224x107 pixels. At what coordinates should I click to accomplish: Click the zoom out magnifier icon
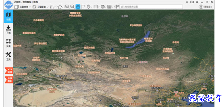click(x=72, y=7)
